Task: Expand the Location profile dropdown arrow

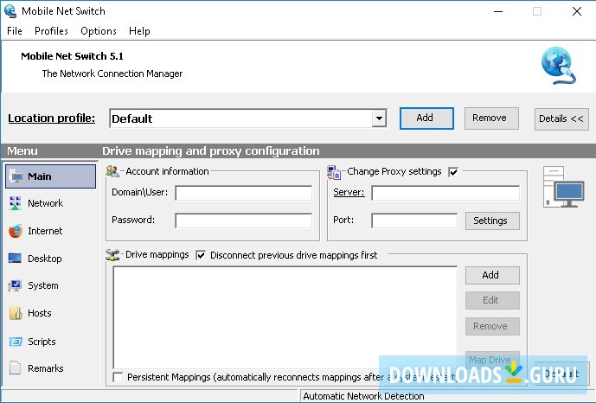Action: click(x=379, y=118)
